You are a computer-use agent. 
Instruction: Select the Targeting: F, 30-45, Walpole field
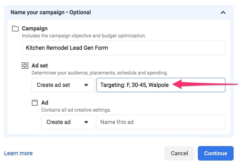161,85
